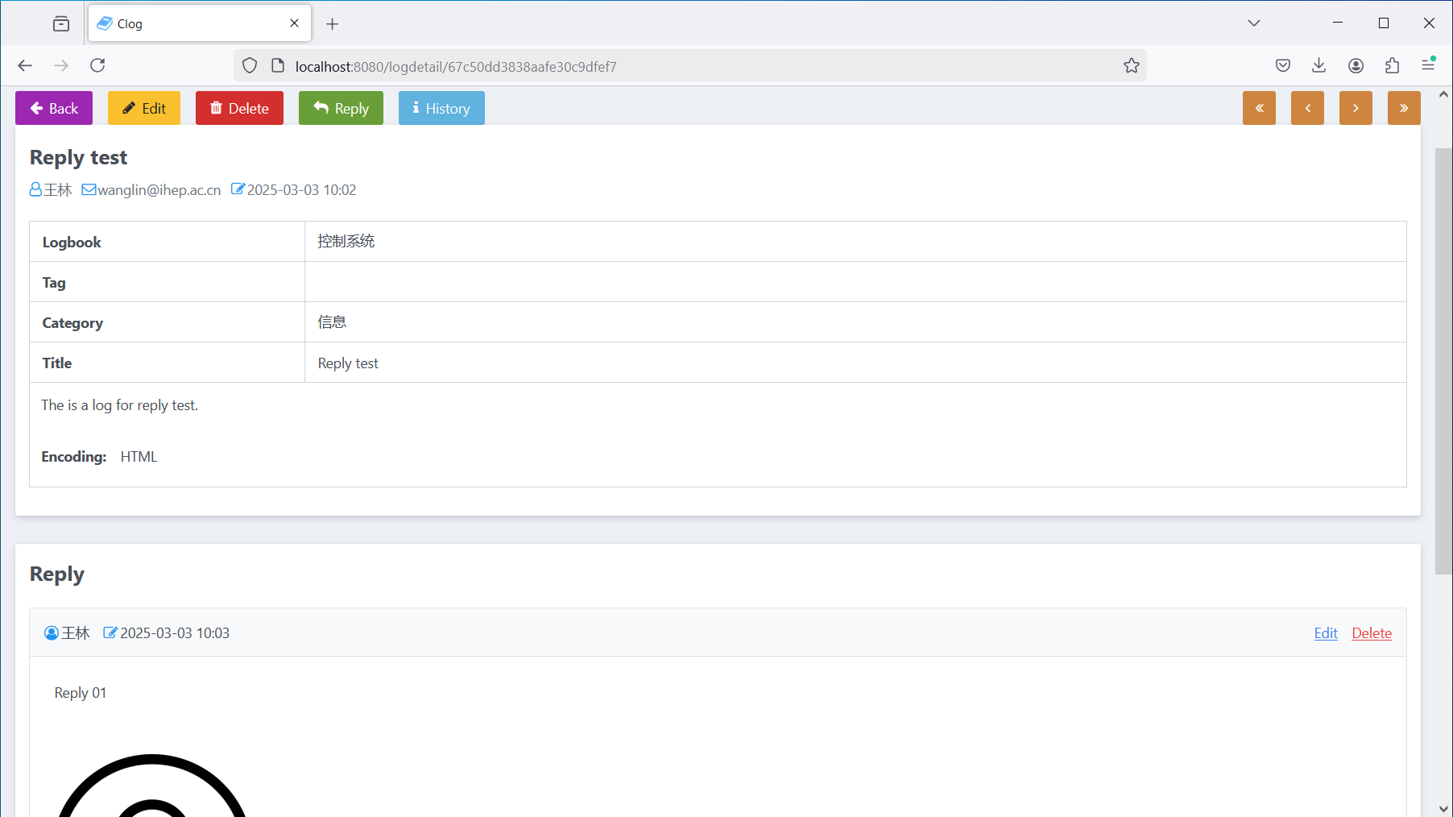
Task: Bookmark this page with star icon
Action: [x=1132, y=66]
